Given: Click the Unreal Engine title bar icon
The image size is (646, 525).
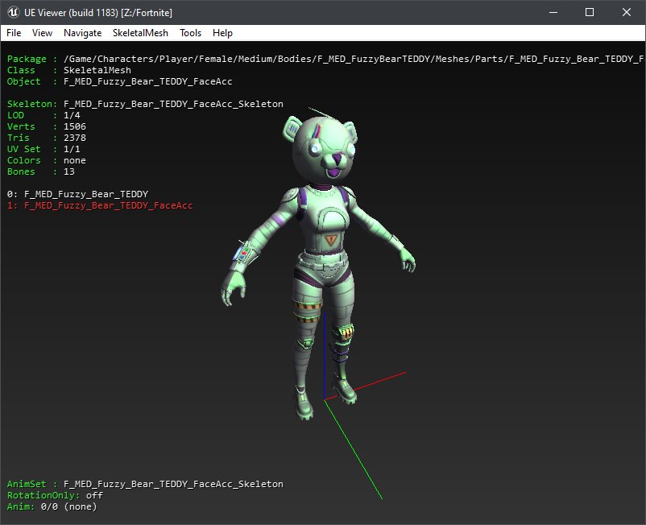Looking at the screenshot, I should coord(13,12).
